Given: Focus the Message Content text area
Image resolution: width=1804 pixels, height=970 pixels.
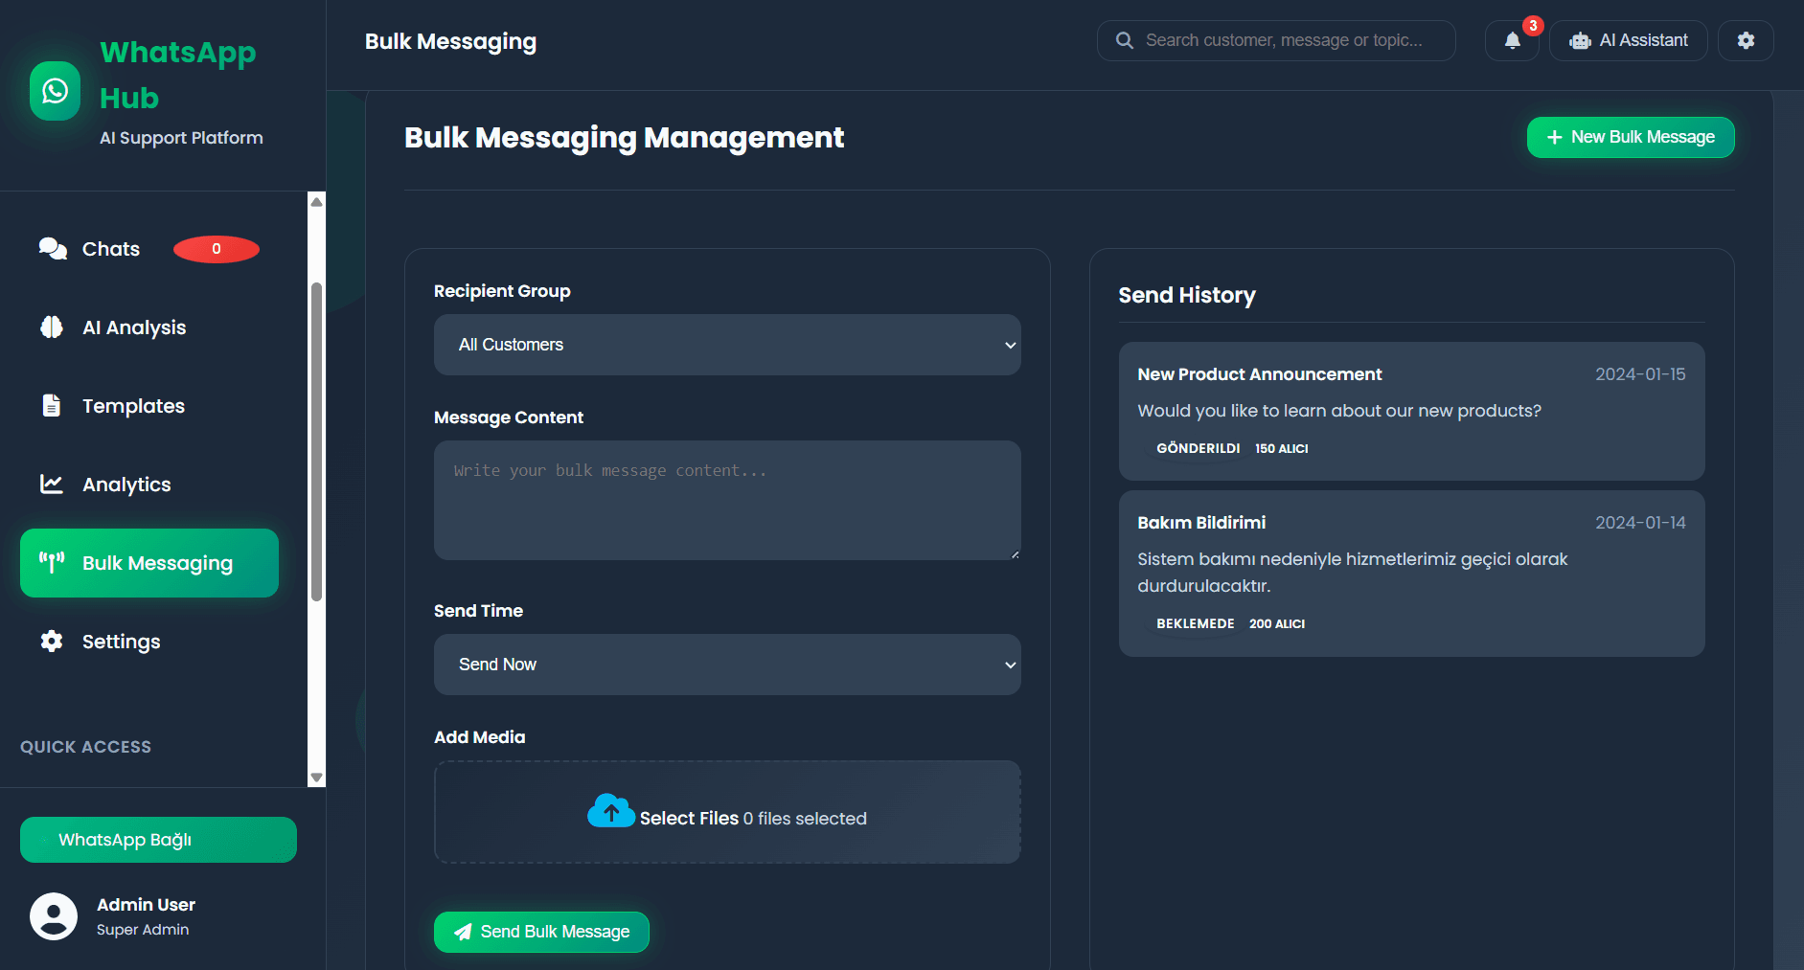Looking at the screenshot, I should pyautogui.click(x=727, y=500).
